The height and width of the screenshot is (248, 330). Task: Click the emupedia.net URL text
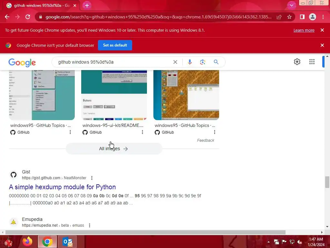coord(53,225)
